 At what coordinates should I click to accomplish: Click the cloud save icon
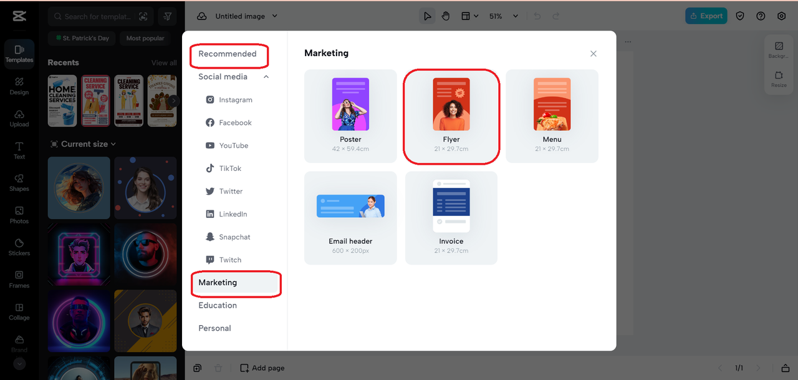201,16
